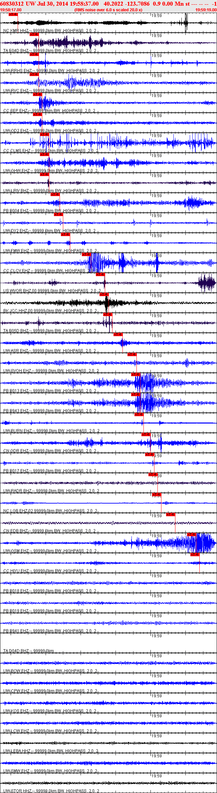
Task: Click the 'TA D04D BHZ' station label
Action: [x=16, y=651]
